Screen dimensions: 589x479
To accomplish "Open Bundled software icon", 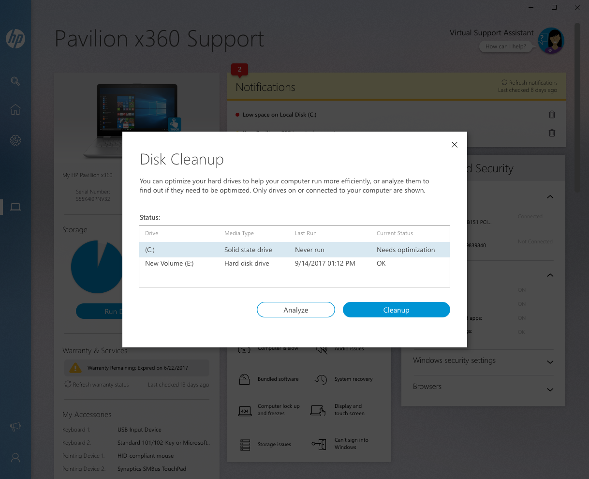I will point(244,379).
